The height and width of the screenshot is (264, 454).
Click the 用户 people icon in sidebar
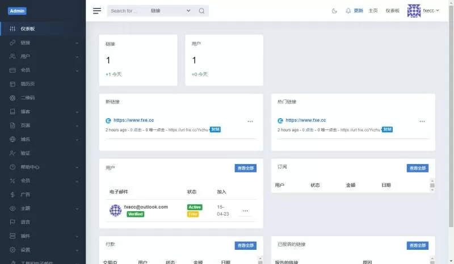click(12, 56)
